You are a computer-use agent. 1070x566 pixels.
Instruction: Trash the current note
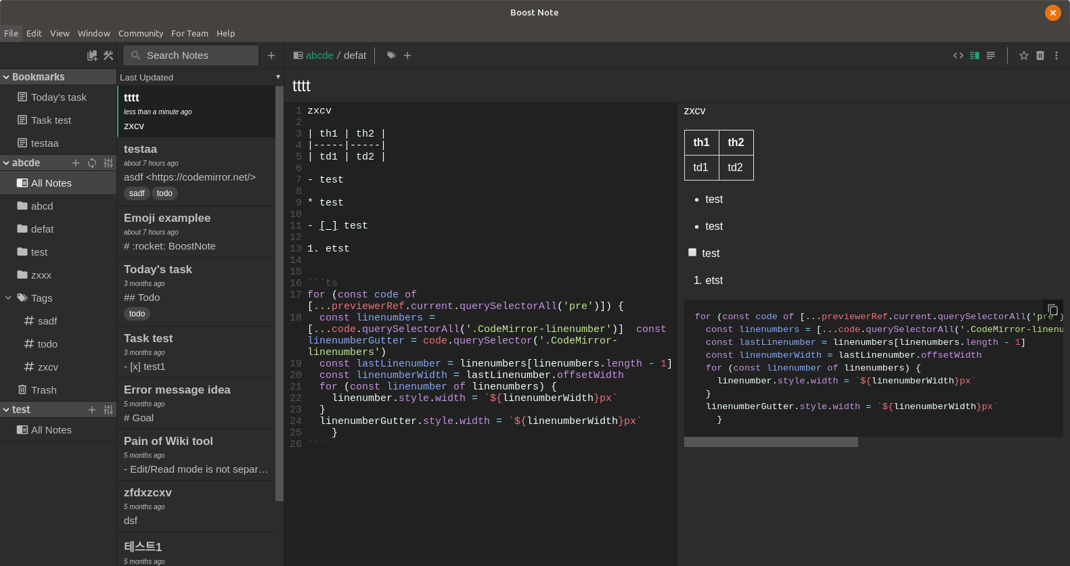tap(1040, 55)
